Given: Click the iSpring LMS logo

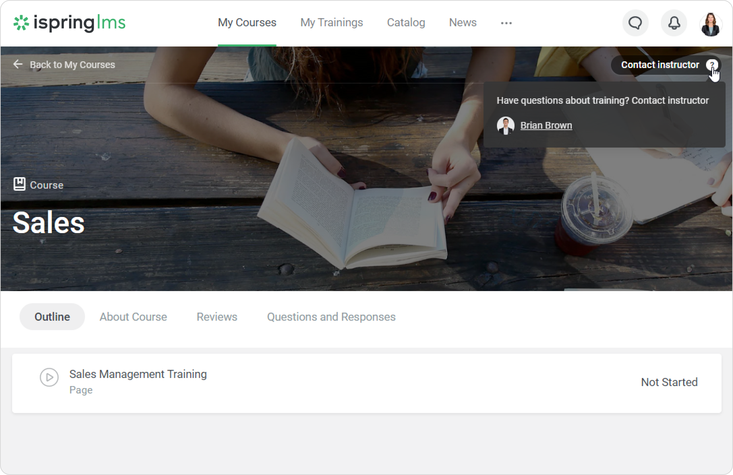Looking at the screenshot, I should coord(69,23).
